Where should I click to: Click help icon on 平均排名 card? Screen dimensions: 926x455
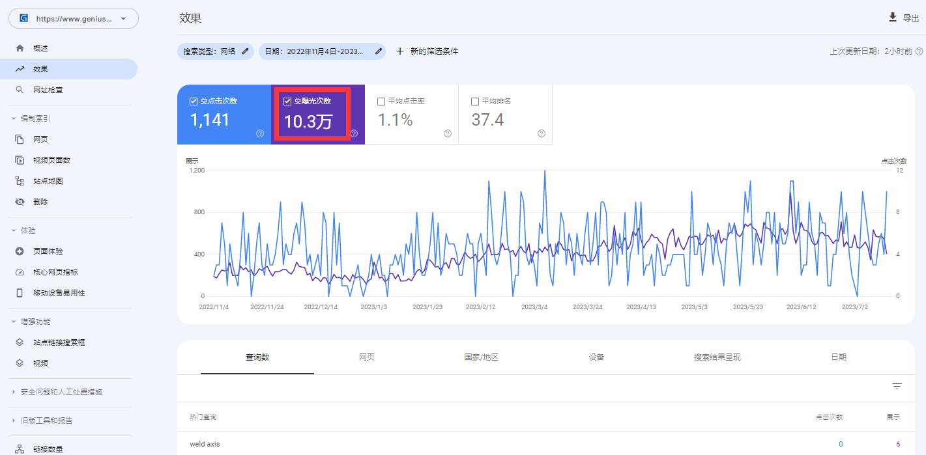tap(542, 133)
